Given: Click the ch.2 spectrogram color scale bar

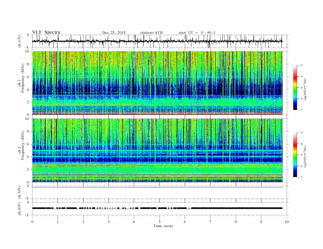Looking at the screenshot, I should (295, 155).
